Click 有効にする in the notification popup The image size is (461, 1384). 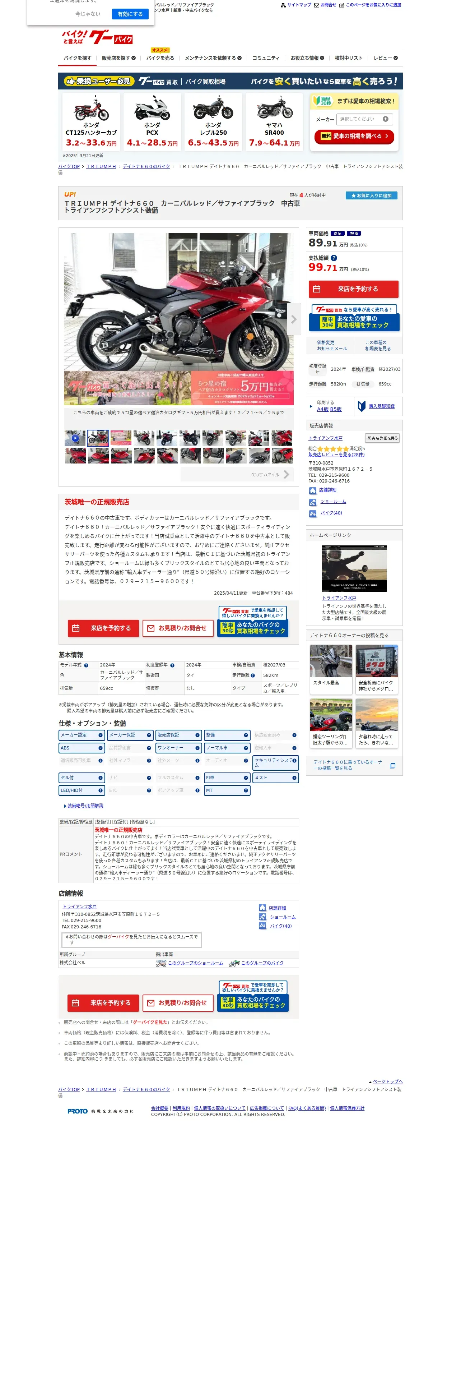(130, 14)
